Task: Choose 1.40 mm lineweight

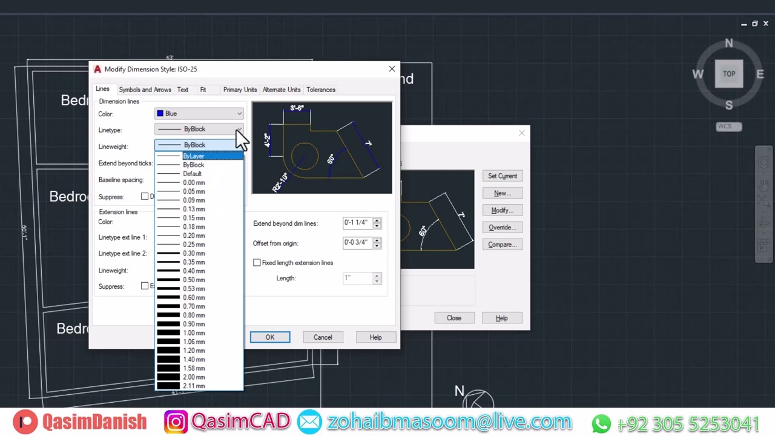Action: (x=199, y=359)
